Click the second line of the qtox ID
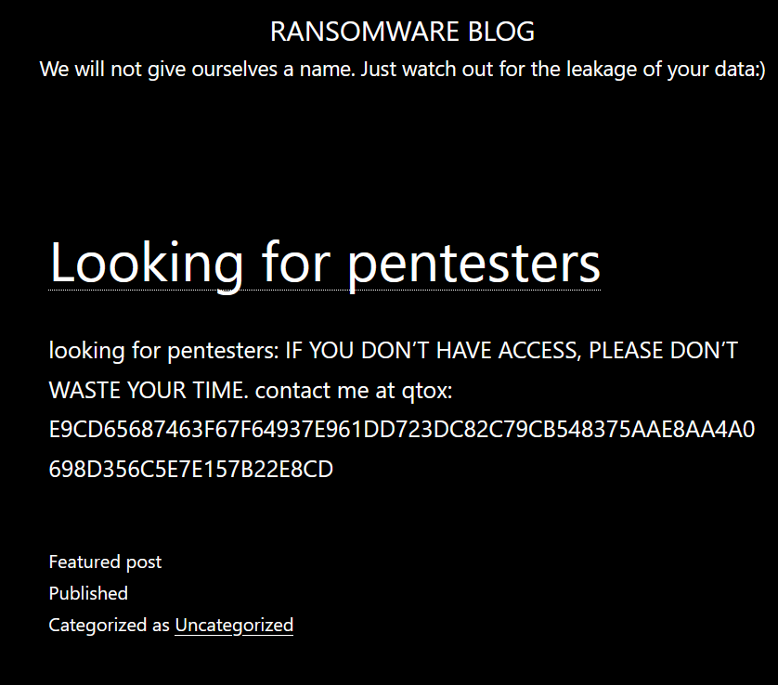This screenshot has height=685, width=778. [x=190, y=470]
